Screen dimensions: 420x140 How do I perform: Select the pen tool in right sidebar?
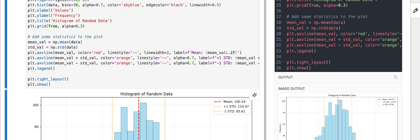[x=415, y=11]
